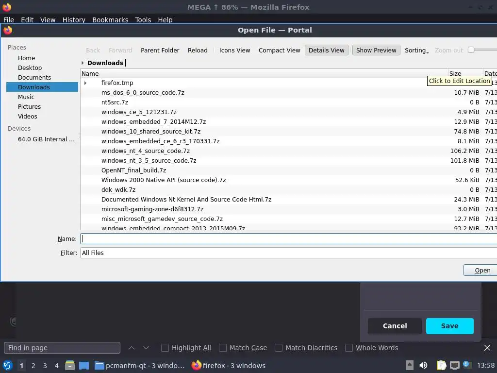This screenshot has width=497, height=373.
Task: Close the find in page bar
Action: (487, 348)
